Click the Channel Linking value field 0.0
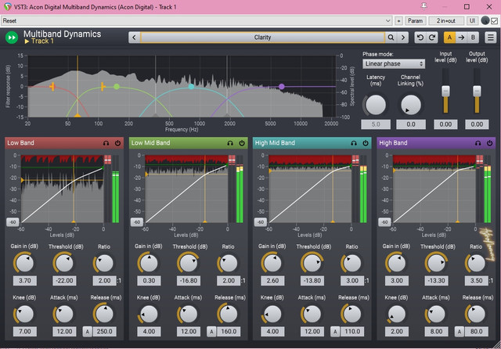Viewport: 501px width, 349px height. coord(411,124)
